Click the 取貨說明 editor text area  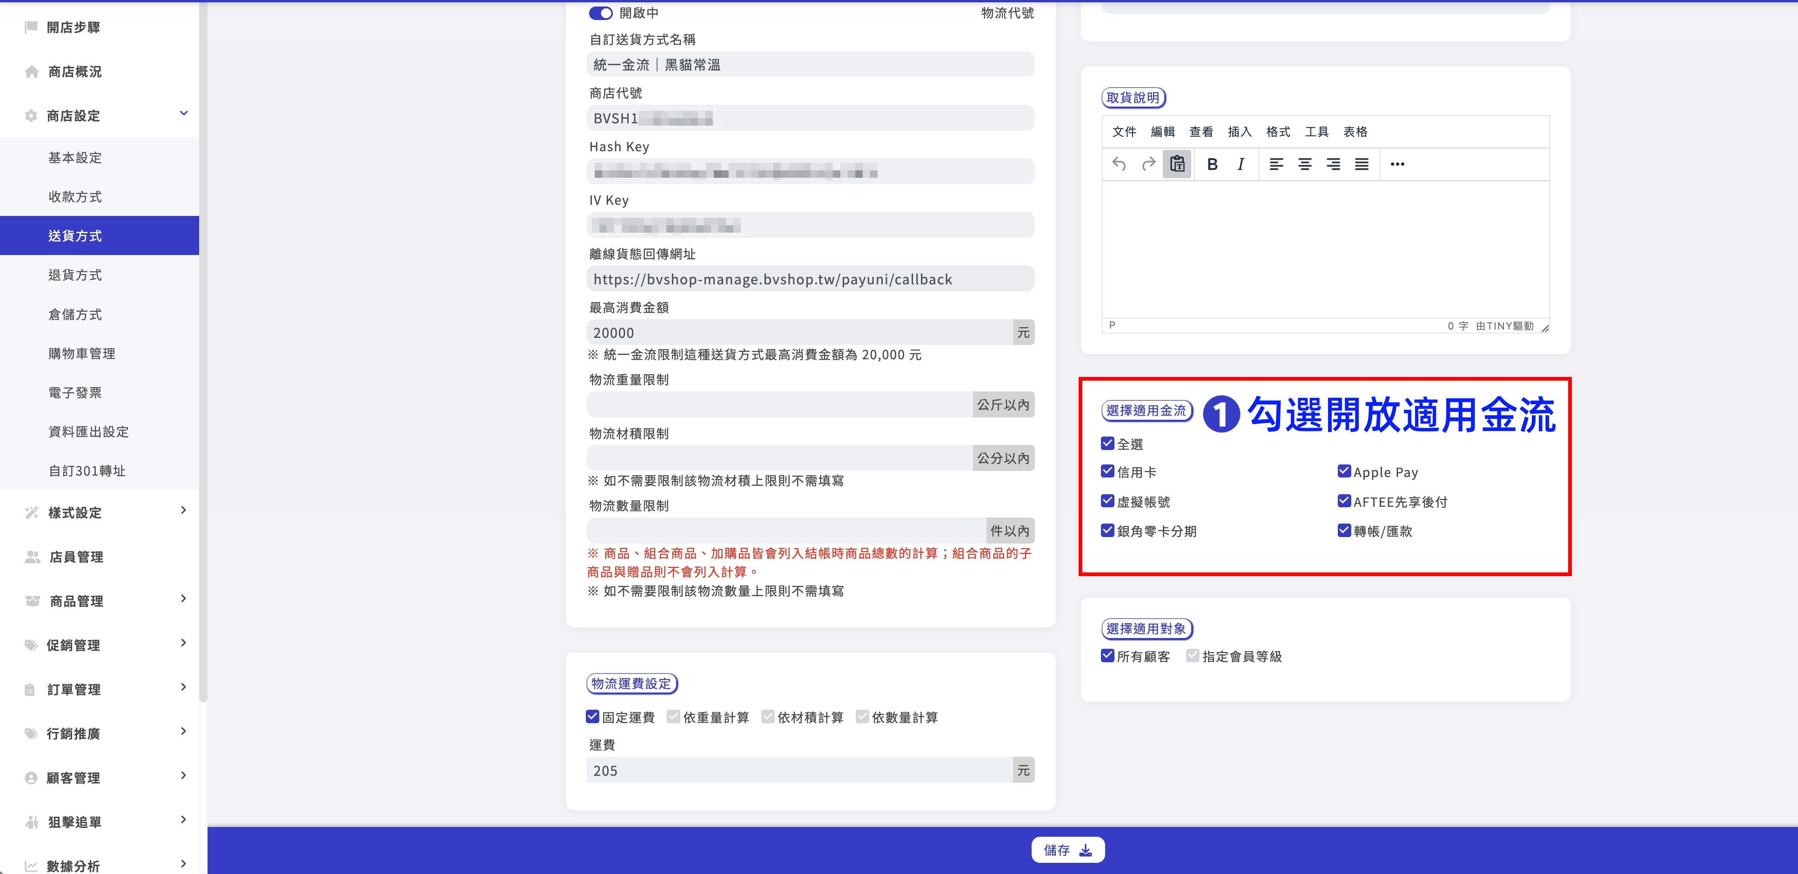(1325, 249)
